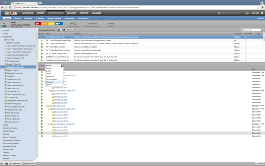Screen dimensions: 265x166
Task: Open the Jobs dropdown in the footer
Action: [x=259, y=164]
